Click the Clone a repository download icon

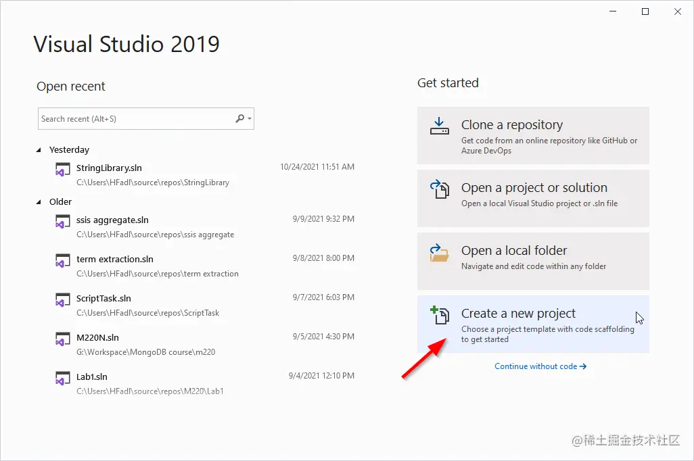coord(440,126)
